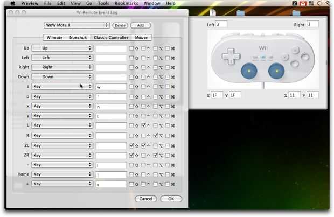Uncheck the Option checkbox in R row
Screen dimensions: 334x217
156,135
